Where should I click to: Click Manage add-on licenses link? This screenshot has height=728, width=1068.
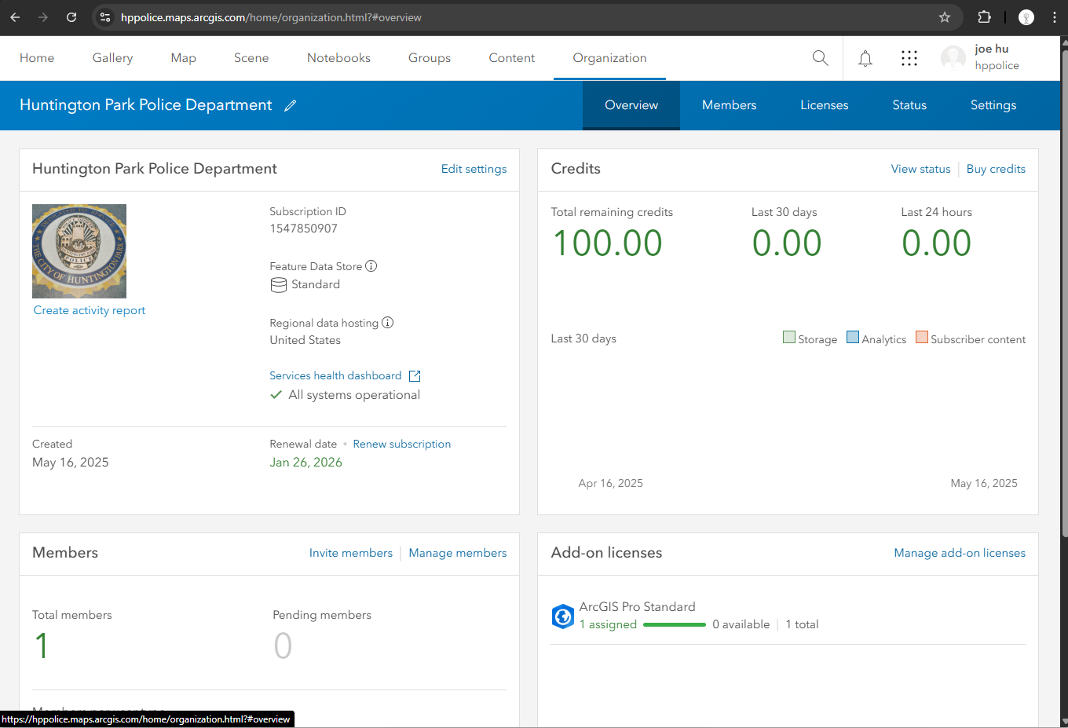pos(960,553)
